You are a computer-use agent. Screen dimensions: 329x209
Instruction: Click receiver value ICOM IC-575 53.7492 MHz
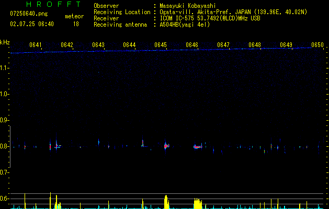[210, 19]
